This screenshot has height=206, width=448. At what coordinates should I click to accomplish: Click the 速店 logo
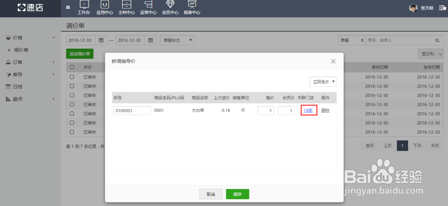coord(30,8)
